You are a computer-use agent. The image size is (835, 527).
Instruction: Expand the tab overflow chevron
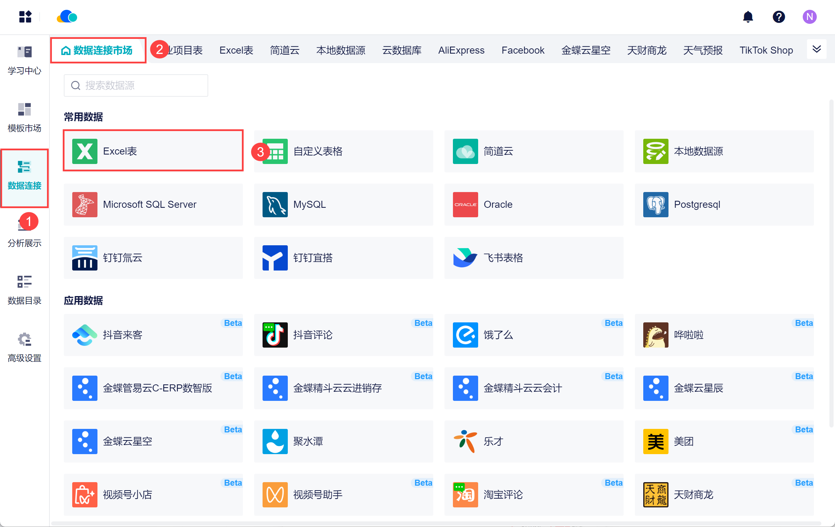816,49
